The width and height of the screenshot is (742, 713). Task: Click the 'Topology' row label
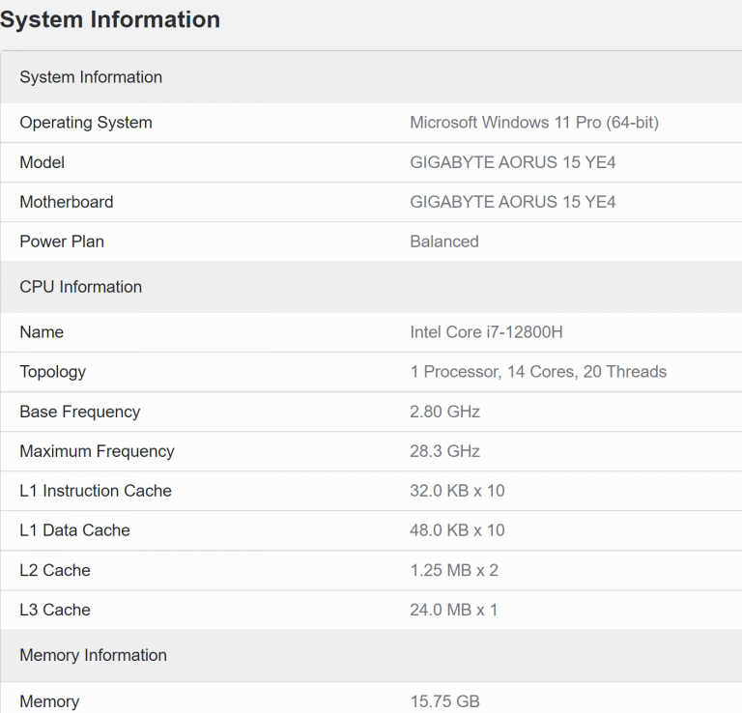tap(53, 372)
